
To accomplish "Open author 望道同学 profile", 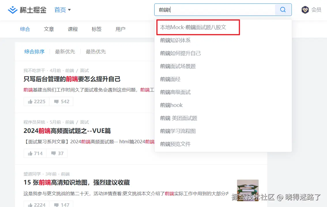I will click(x=32, y=174).
